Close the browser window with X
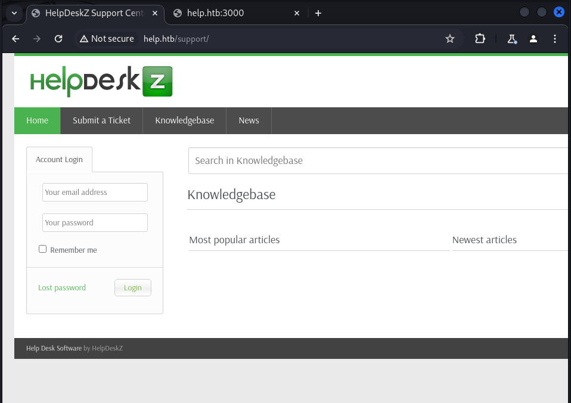The width and height of the screenshot is (571, 403). click(559, 12)
